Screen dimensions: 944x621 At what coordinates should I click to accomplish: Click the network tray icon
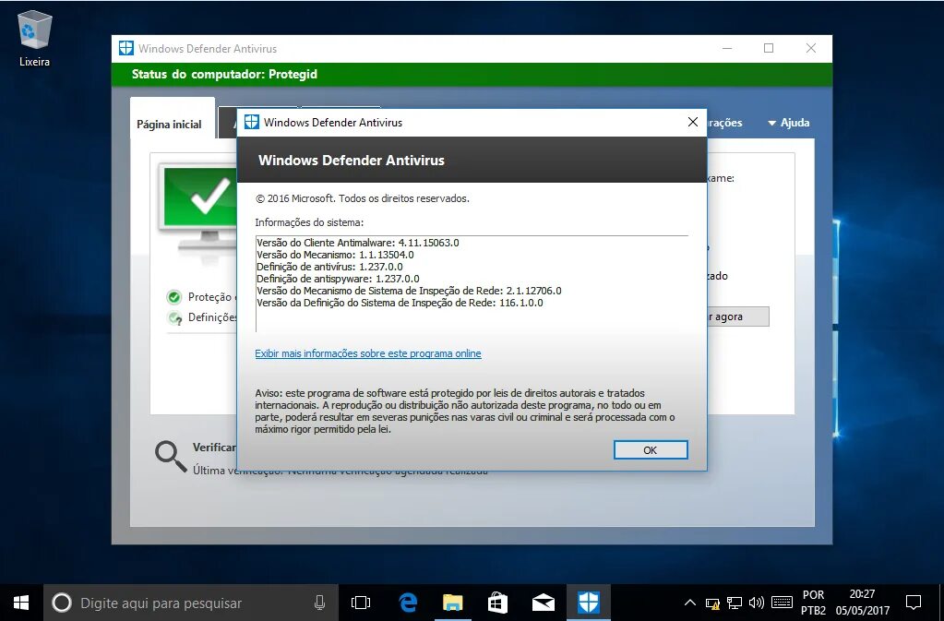[x=735, y=603]
